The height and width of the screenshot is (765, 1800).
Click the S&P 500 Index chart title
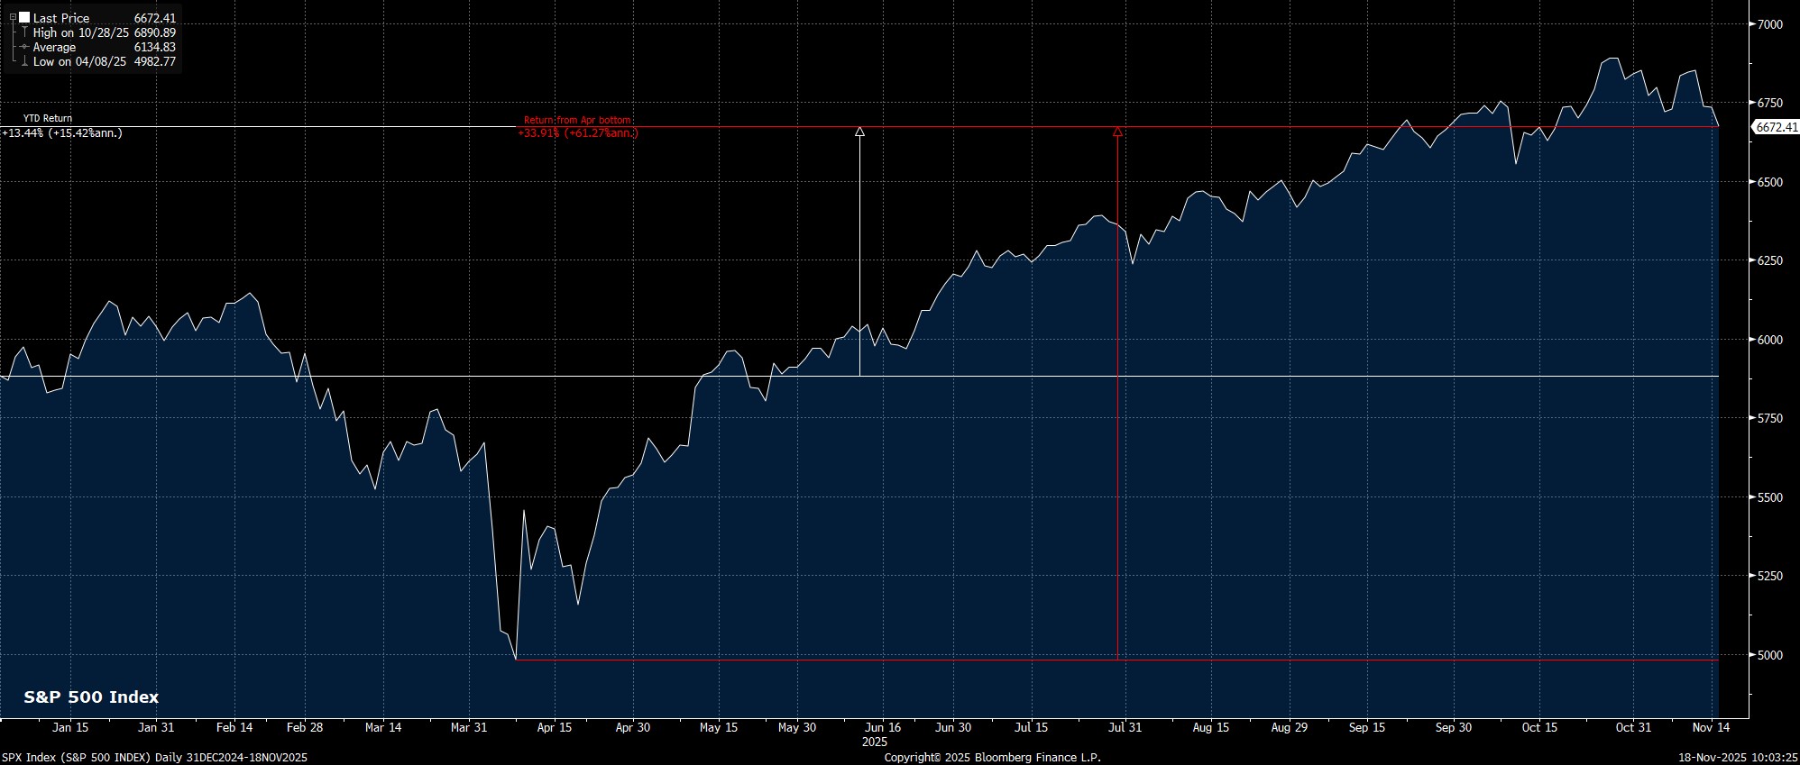[91, 697]
